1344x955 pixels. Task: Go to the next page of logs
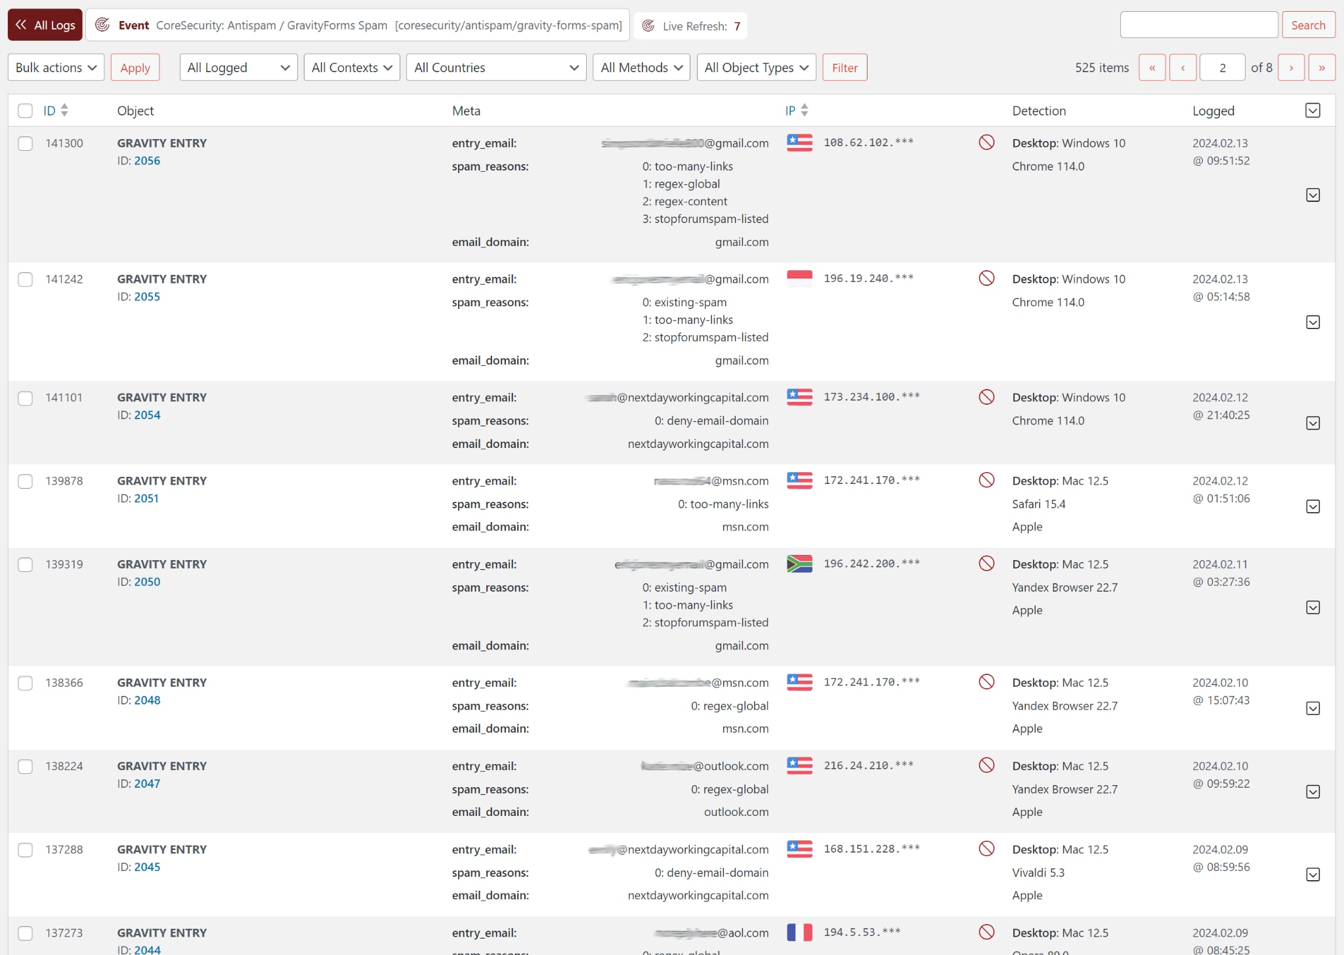tap(1291, 68)
